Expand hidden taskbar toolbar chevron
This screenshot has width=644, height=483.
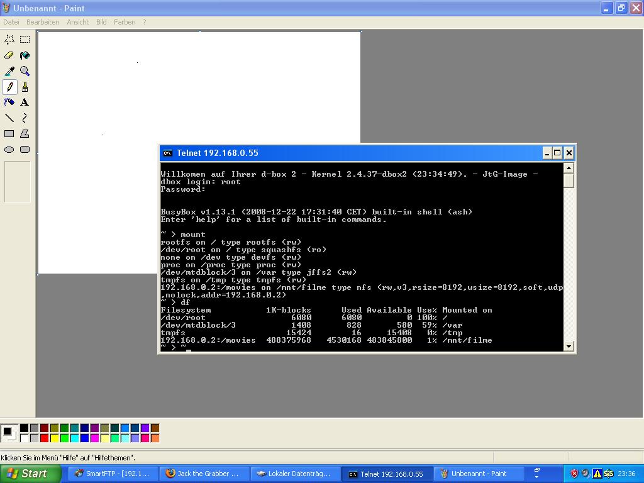click(536, 474)
